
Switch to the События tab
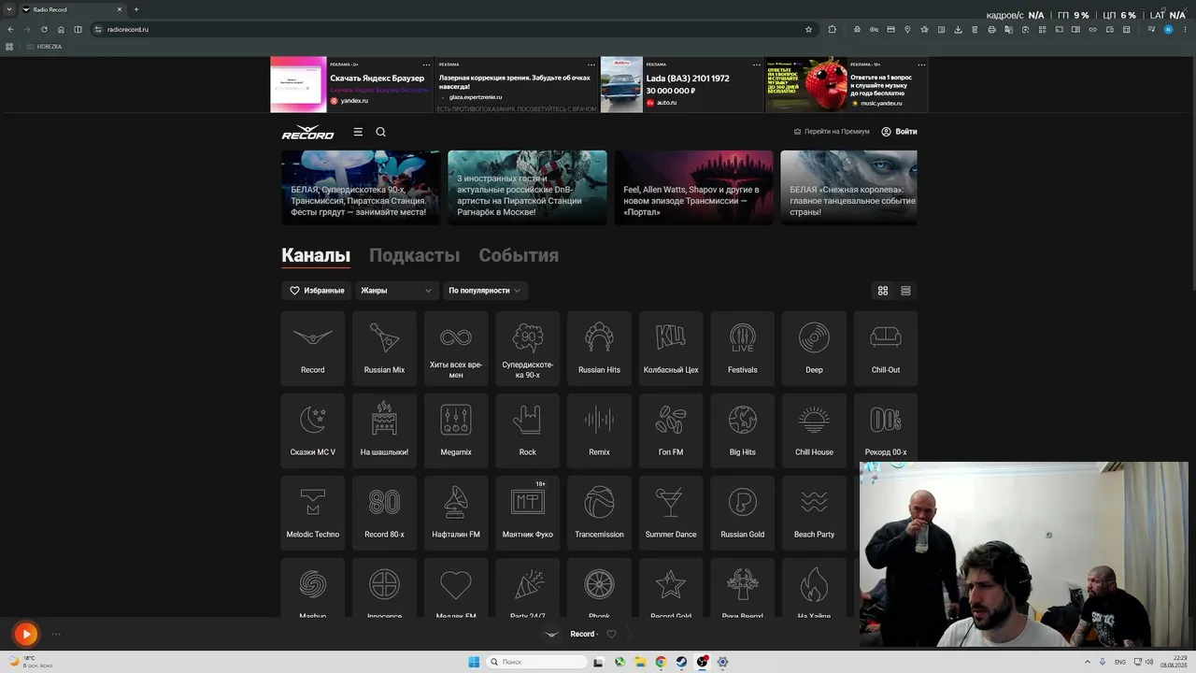coord(519,255)
